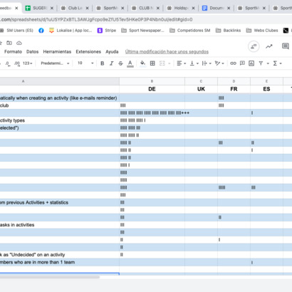Open the 123 number format dropdown
292x292 pixels.
tap(27, 63)
